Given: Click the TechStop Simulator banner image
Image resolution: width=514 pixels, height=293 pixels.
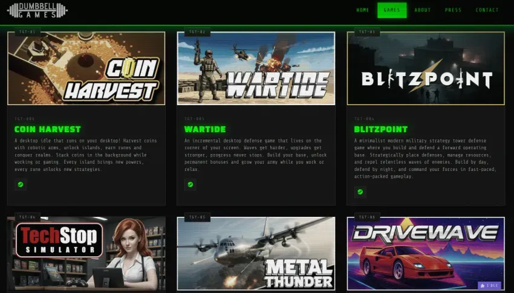Looking at the screenshot, I should (86, 253).
